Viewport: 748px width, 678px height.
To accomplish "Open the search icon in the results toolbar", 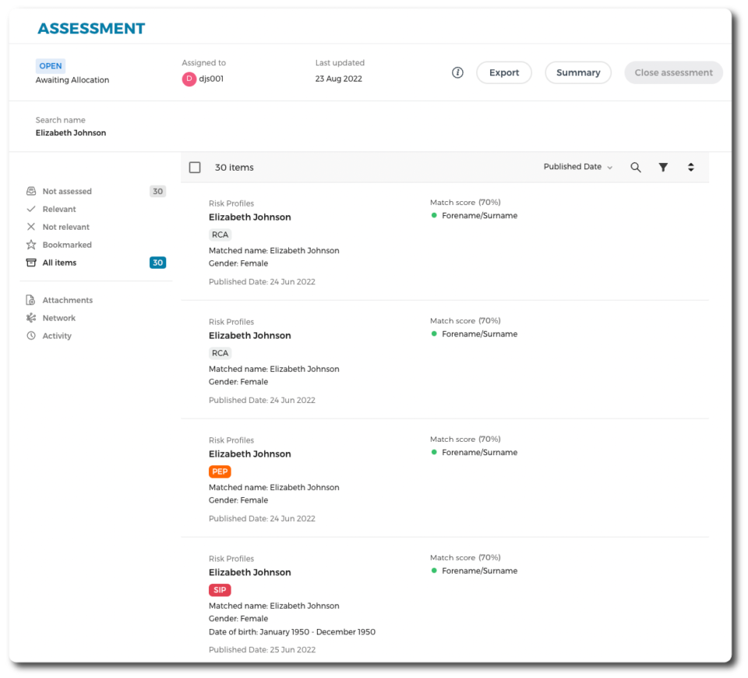I will click(x=635, y=167).
